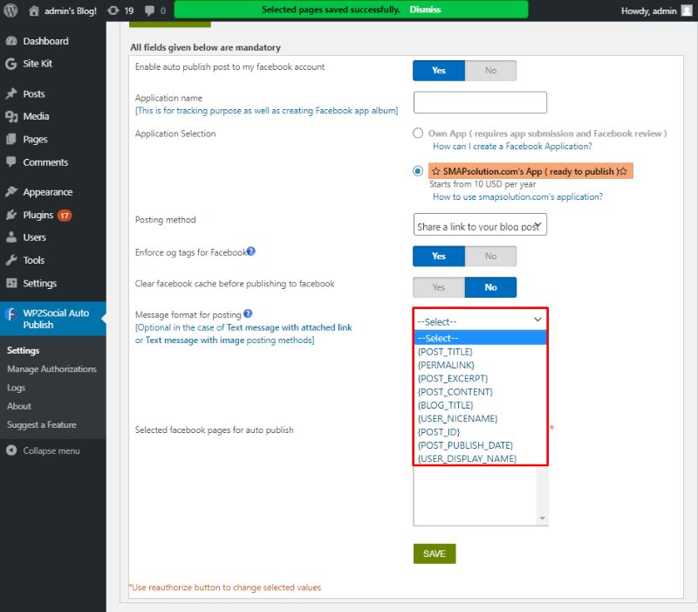Open the Posting method dropdown
This screenshot has height=612, width=698.
pos(480,224)
